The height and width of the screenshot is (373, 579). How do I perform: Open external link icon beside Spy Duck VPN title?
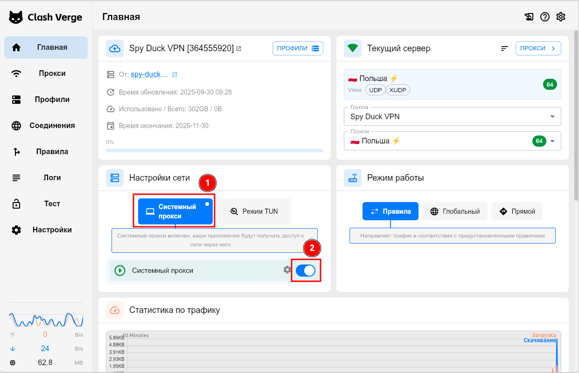(238, 48)
